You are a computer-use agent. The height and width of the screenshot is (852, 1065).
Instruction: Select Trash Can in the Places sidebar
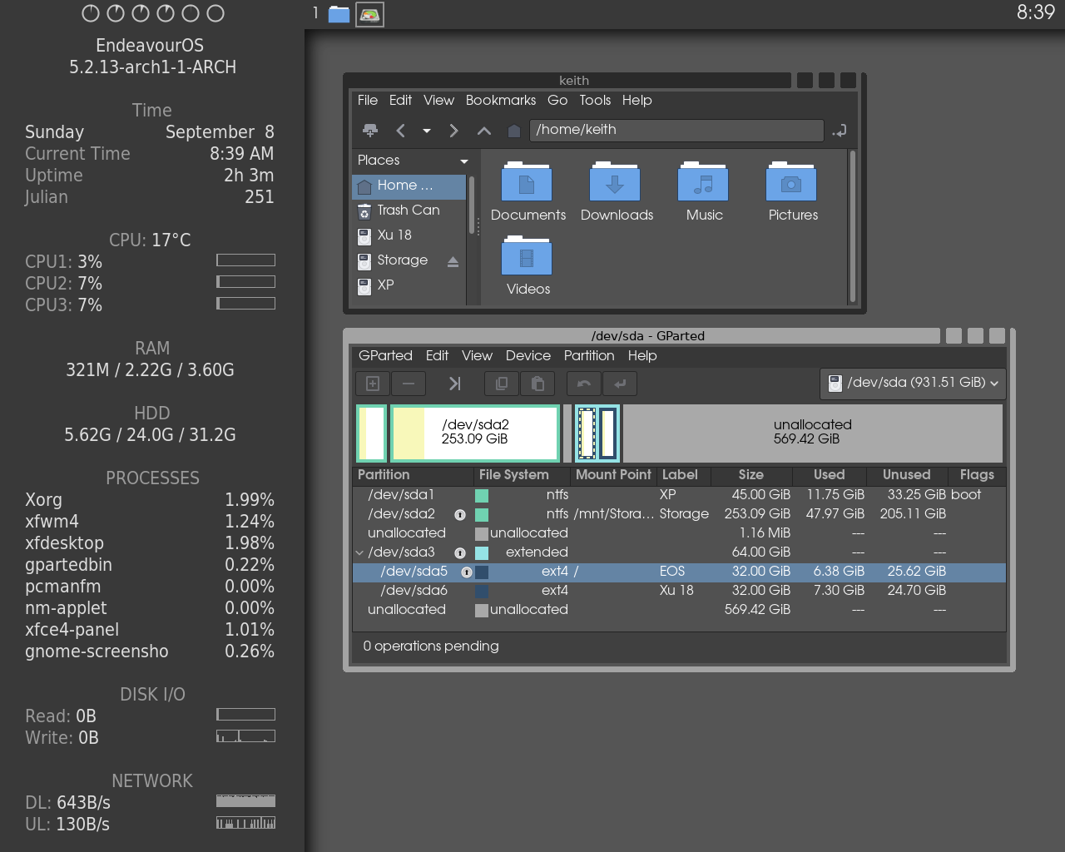[409, 211]
